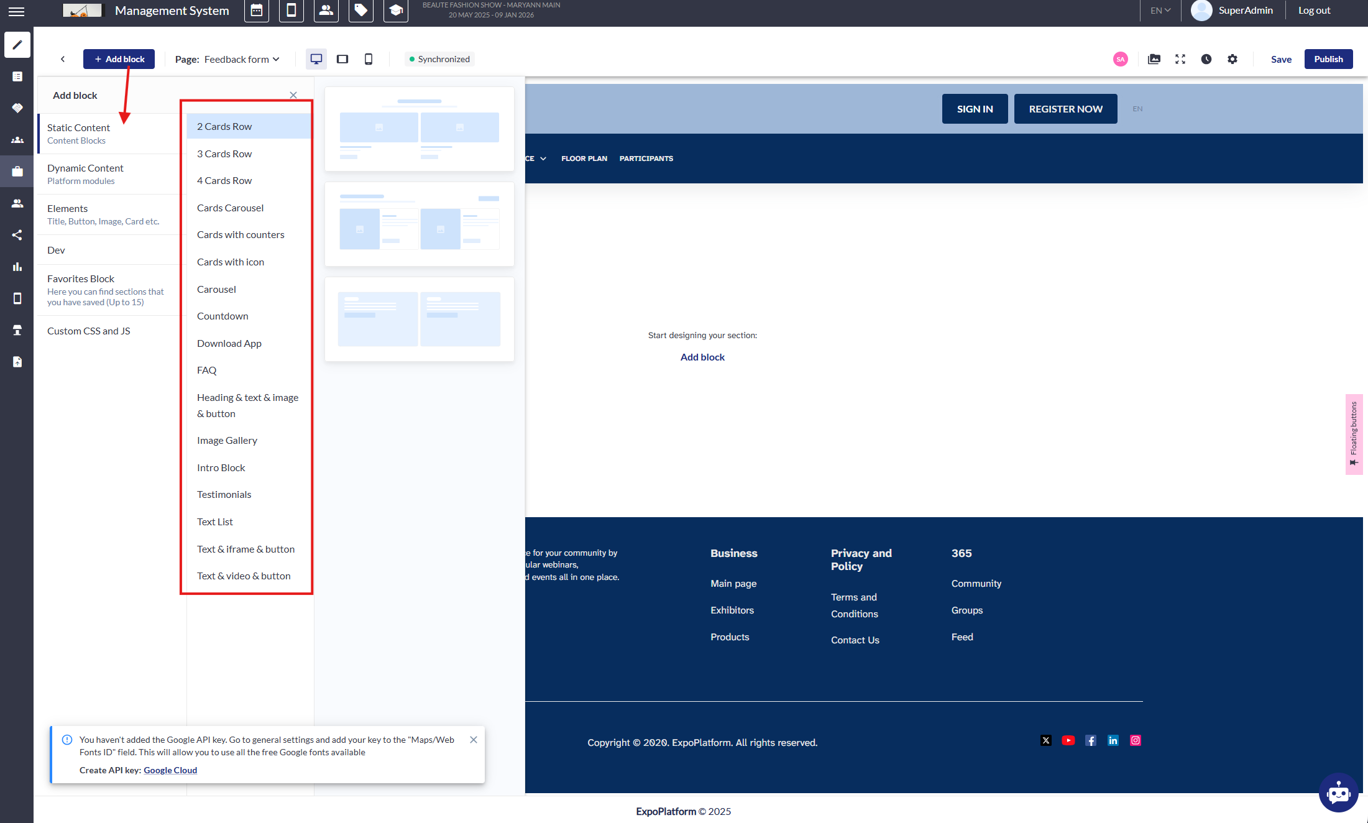This screenshot has width=1368, height=823.
Task: Open the EN language dropdown
Action: coord(1160,11)
